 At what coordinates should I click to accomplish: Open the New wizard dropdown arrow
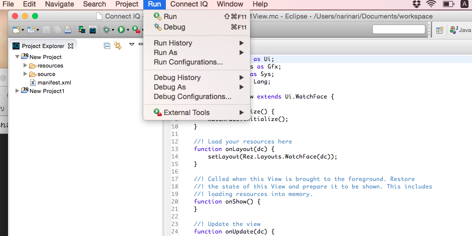tap(23, 29)
